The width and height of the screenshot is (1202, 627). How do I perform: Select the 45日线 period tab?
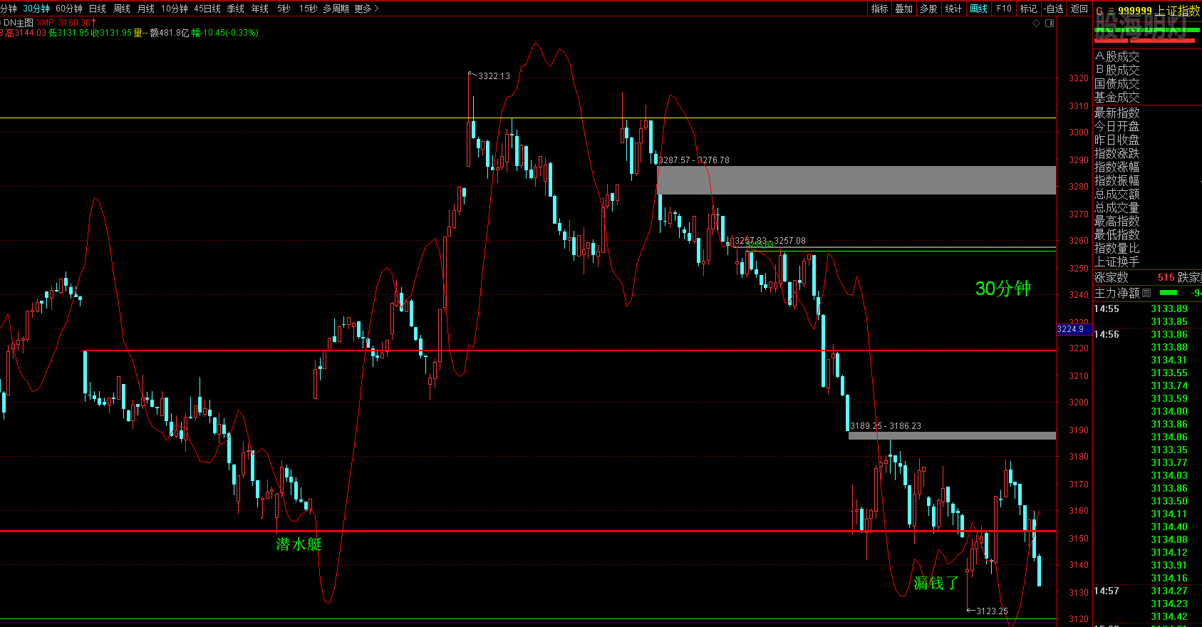tap(207, 9)
